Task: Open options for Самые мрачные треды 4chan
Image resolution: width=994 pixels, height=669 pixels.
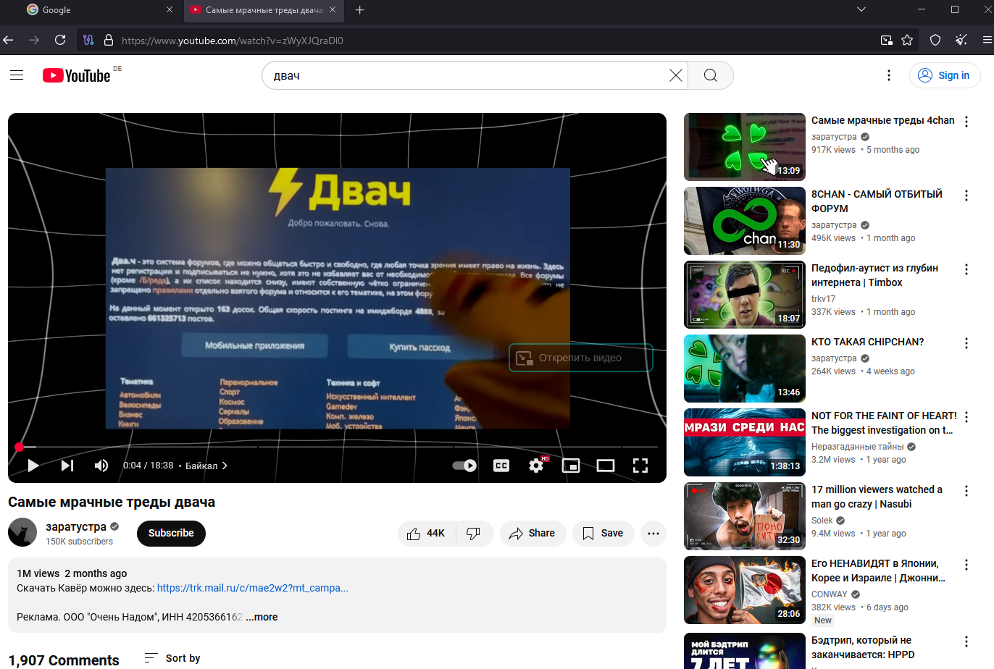Action: point(966,122)
